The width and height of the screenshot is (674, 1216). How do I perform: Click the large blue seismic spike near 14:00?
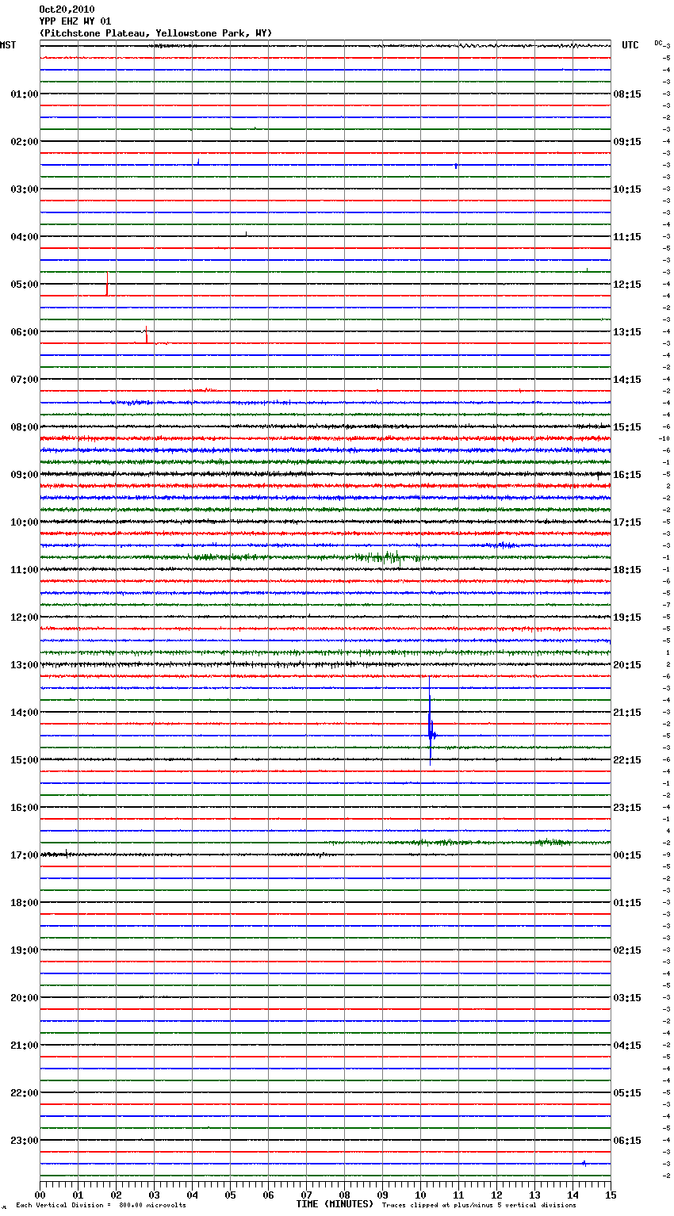(430, 721)
